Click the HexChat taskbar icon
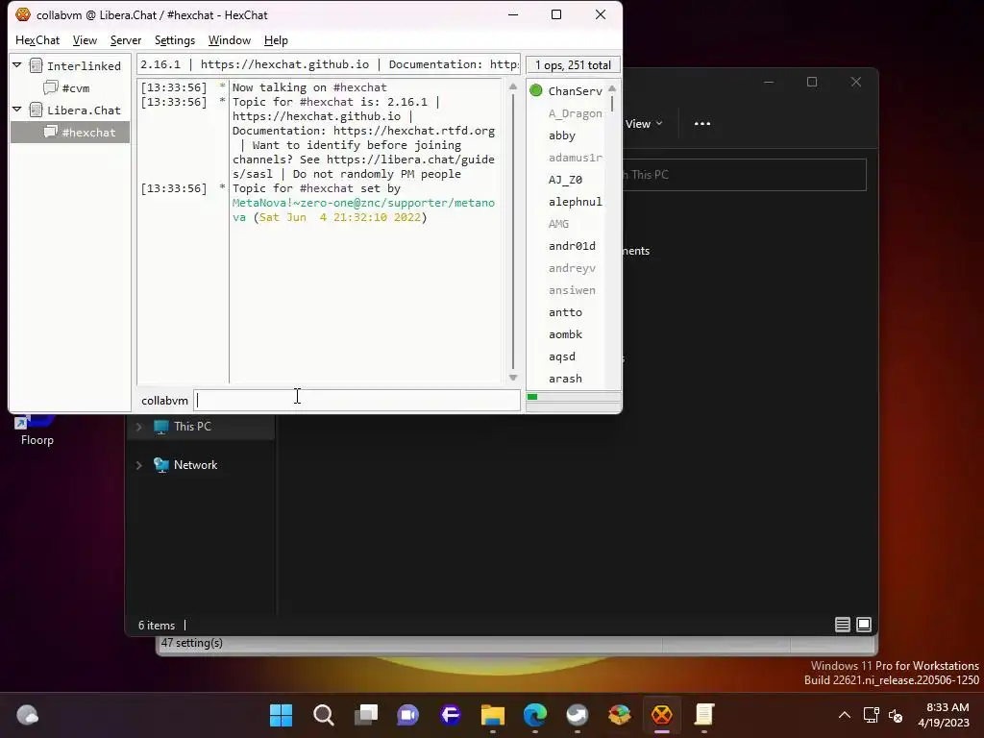 pos(662,715)
